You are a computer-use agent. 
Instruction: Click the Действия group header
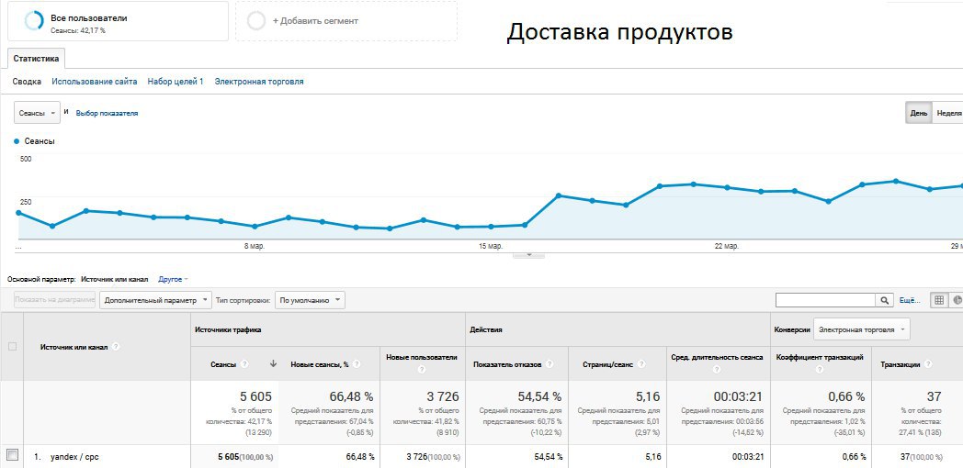486,329
